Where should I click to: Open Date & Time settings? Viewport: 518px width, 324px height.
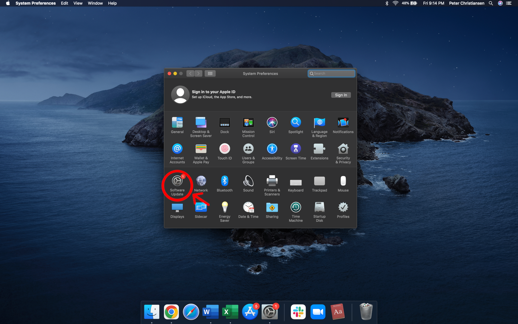point(248,210)
